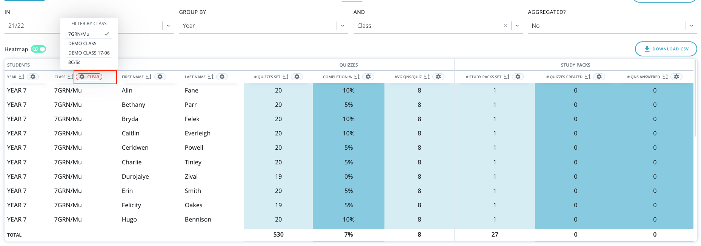Open filter gear for Year column
701x246 pixels.
click(33, 77)
